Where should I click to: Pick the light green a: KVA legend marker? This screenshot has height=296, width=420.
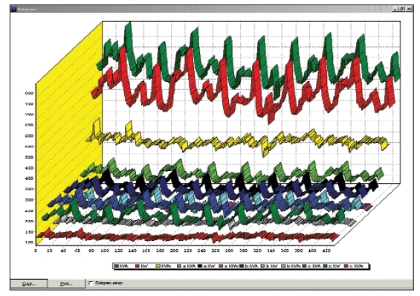(x=179, y=266)
